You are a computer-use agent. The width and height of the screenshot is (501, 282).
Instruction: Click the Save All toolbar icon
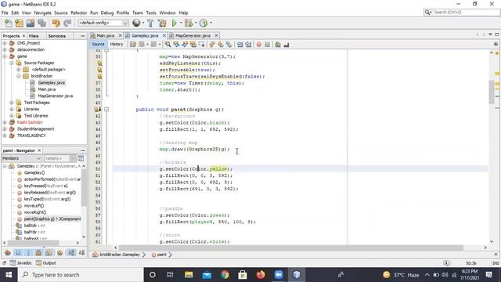click(x=41, y=23)
